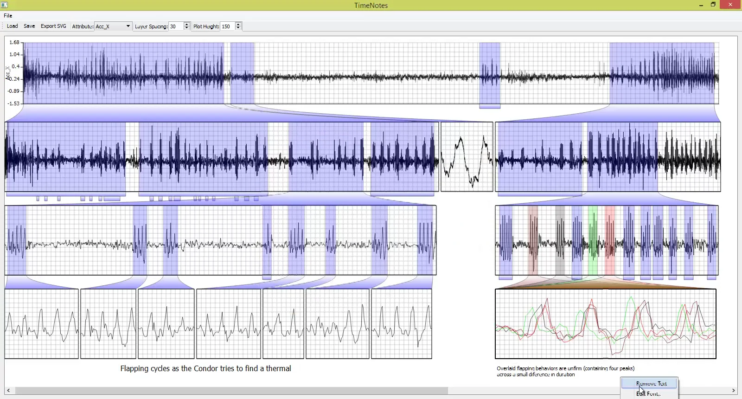Select the red highlighted region in the right plot
This screenshot has width=742, height=399.
point(609,240)
